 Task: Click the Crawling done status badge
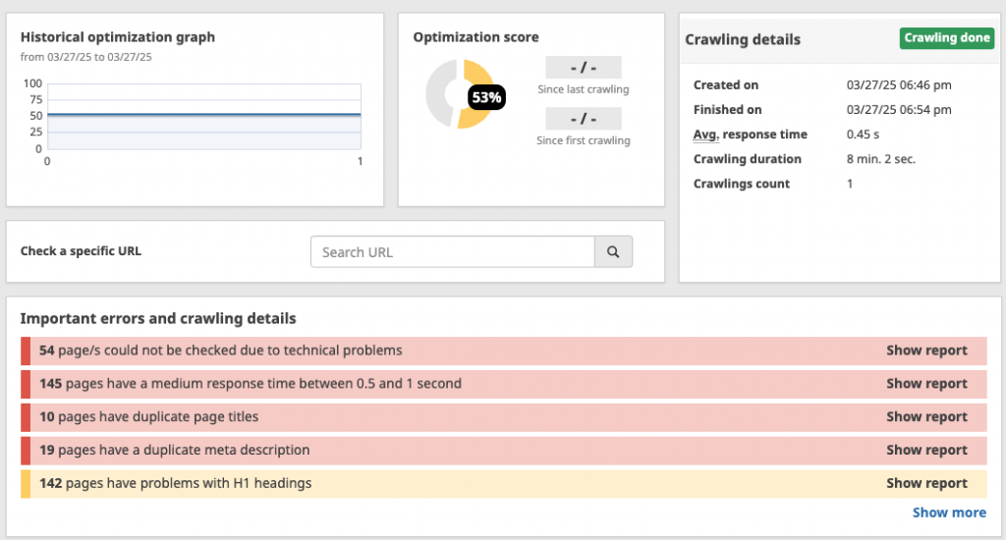click(947, 38)
